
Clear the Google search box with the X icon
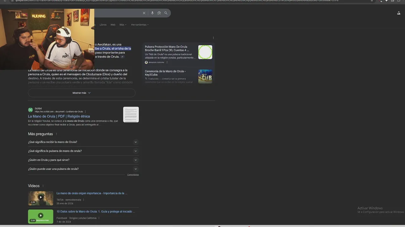pyautogui.click(x=144, y=13)
